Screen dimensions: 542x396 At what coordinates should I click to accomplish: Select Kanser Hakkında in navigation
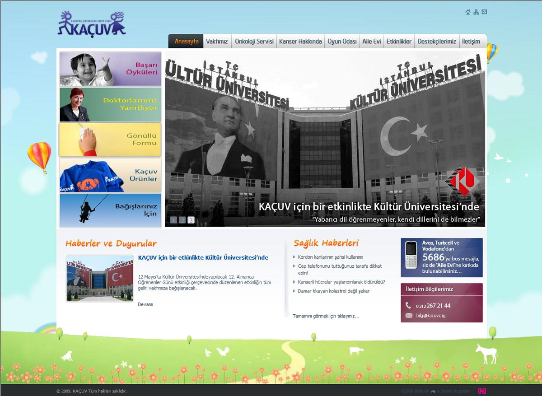(300, 41)
